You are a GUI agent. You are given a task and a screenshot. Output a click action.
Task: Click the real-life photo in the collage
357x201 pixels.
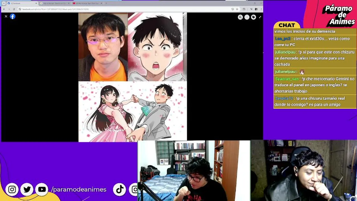[x=103, y=47]
